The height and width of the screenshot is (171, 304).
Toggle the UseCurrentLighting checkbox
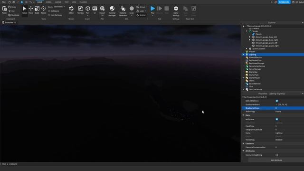tap(276, 155)
